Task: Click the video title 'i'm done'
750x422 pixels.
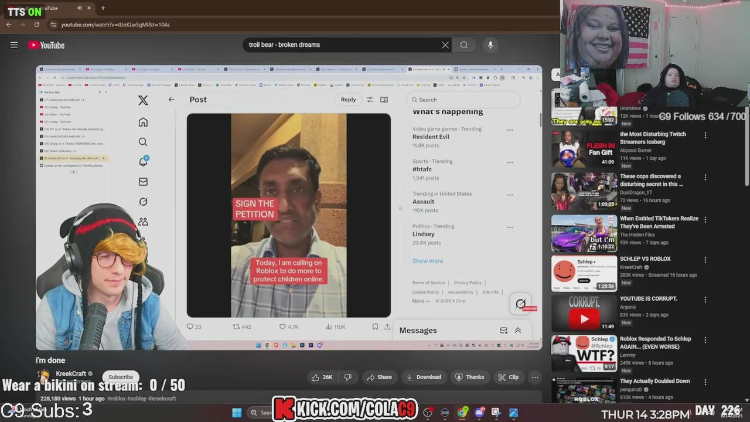Action: point(50,360)
